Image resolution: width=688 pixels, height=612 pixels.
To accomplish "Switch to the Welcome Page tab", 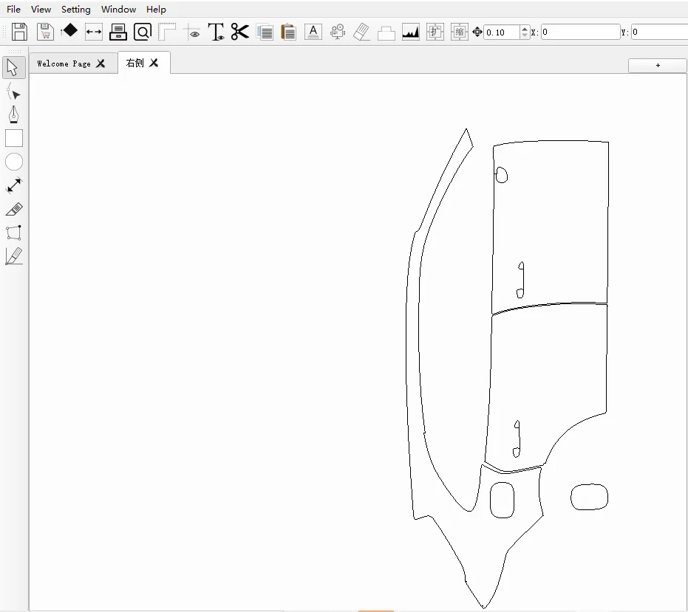I will click(x=64, y=63).
